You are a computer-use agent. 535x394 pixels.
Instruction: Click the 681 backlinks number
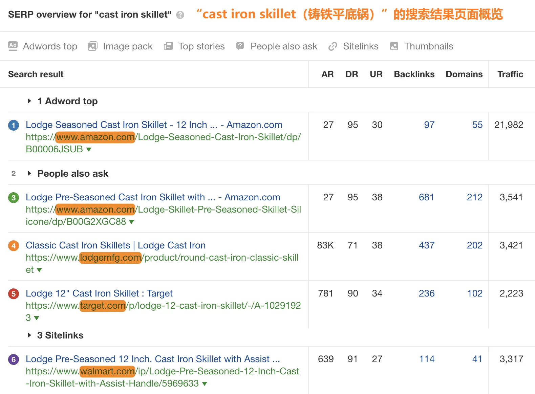[x=426, y=197]
